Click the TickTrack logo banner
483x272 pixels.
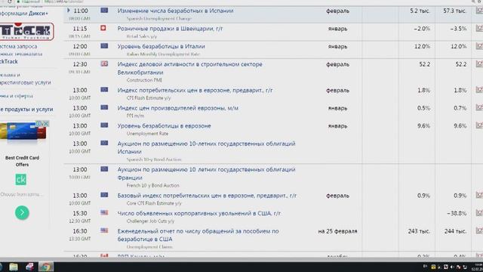coord(26,31)
